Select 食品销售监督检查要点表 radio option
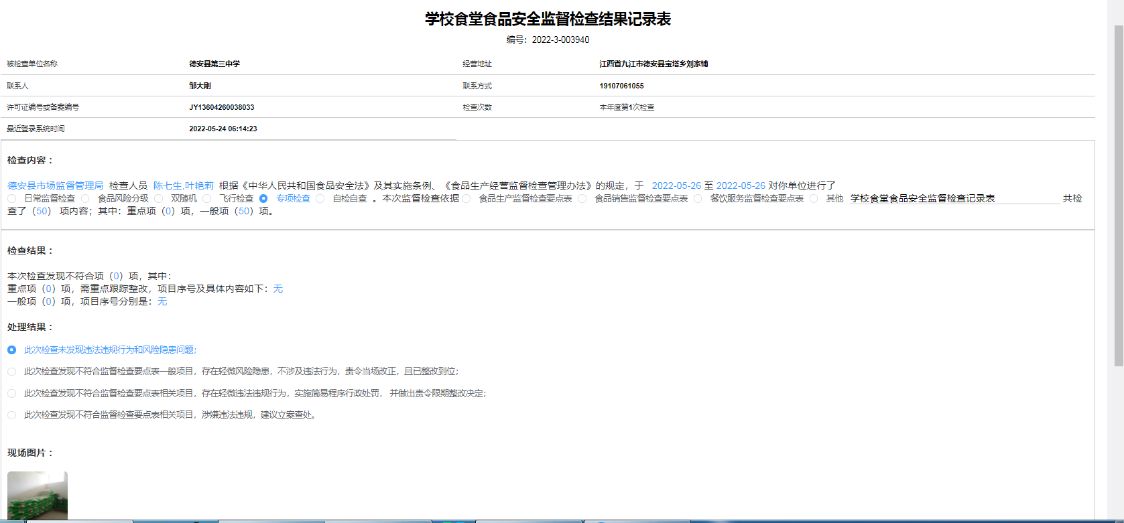Viewport: 1124px width, 523px height. point(582,199)
